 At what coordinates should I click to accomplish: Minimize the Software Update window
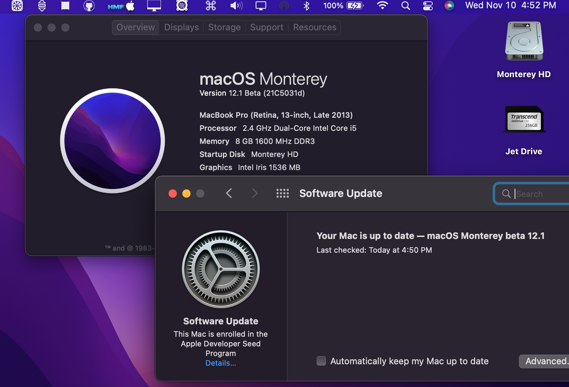click(186, 193)
